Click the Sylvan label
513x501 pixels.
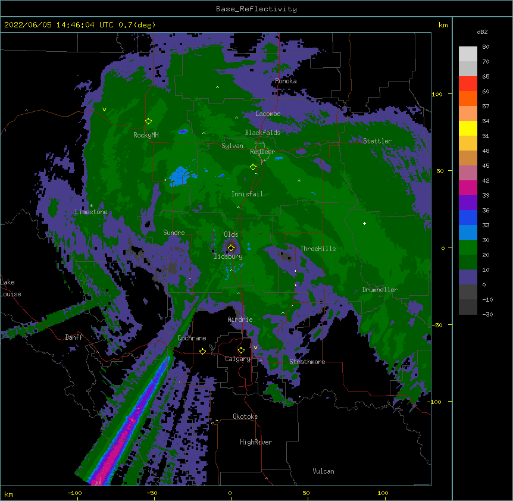(232, 146)
